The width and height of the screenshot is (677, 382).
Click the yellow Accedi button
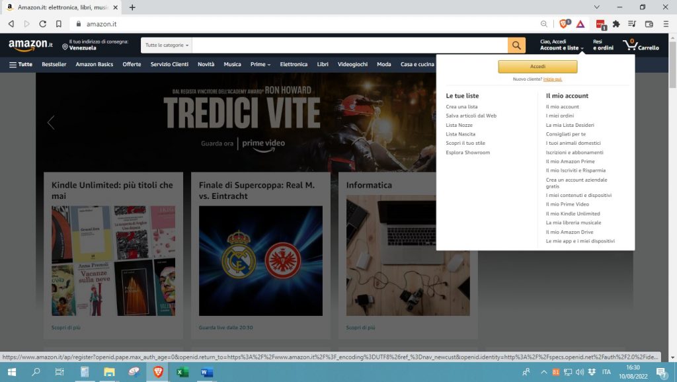[537, 67]
